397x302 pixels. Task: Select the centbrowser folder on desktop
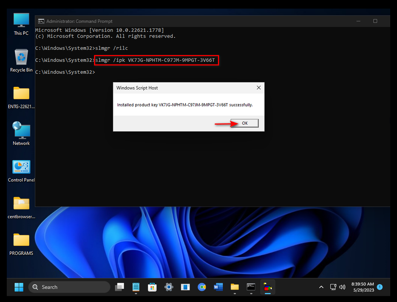[x=21, y=207]
